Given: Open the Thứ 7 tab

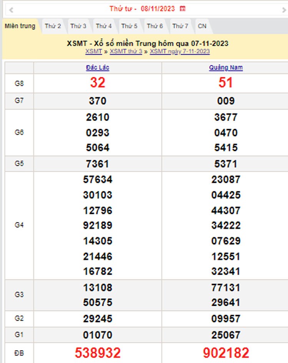Looking at the screenshot, I should coord(180,26).
